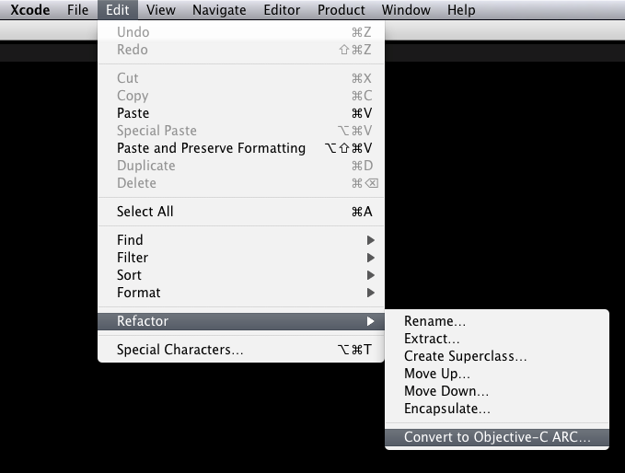Select the Extract refactoring option
This screenshot has width=625, height=473.
click(432, 339)
